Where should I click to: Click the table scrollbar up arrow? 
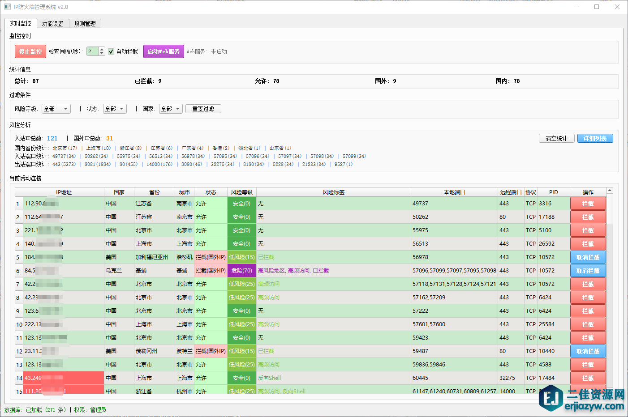click(610, 191)
